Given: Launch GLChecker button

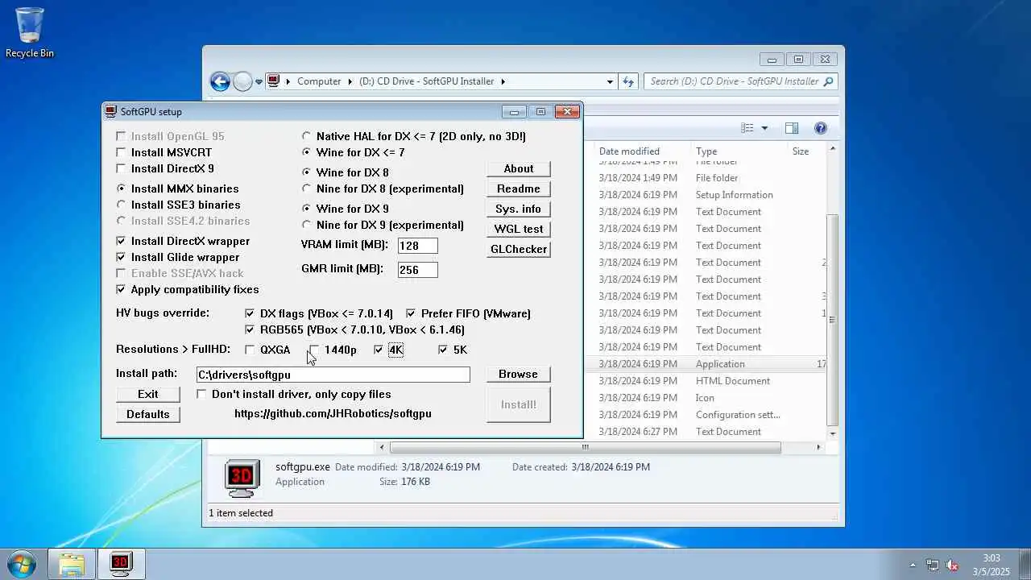Looking at the screenshot, I should [519, 249].
